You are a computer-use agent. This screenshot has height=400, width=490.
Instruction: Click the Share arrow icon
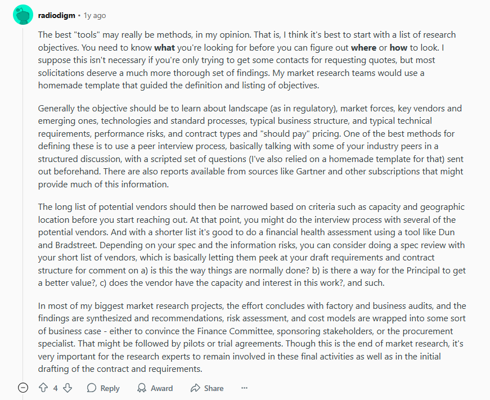pyautogui.click(x=195, y=388)
